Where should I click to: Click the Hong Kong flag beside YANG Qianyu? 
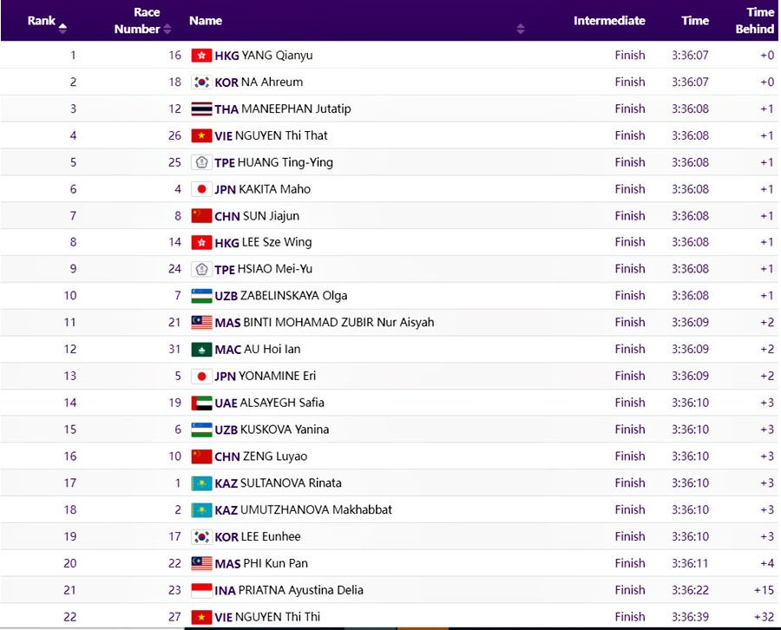tap(201, 56)
